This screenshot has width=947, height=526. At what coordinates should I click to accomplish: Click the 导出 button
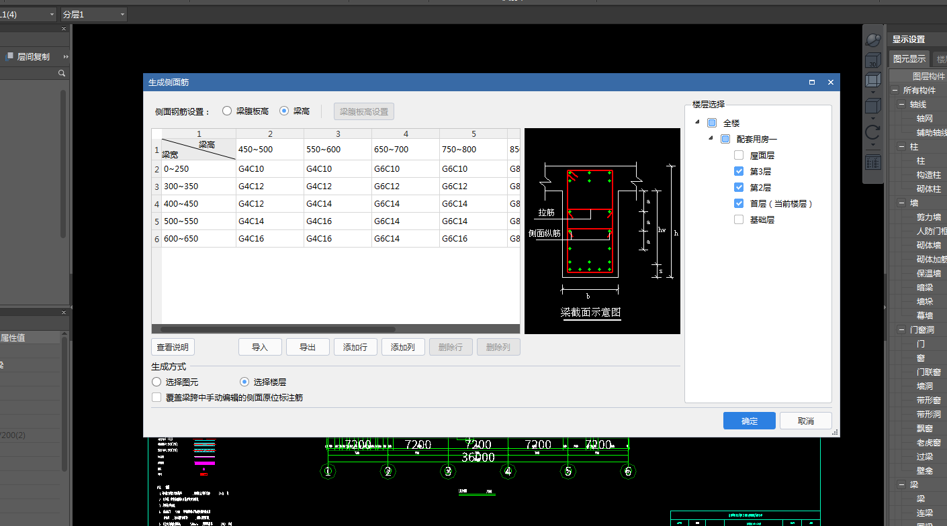pyautogui.click(x=308, y=347)
